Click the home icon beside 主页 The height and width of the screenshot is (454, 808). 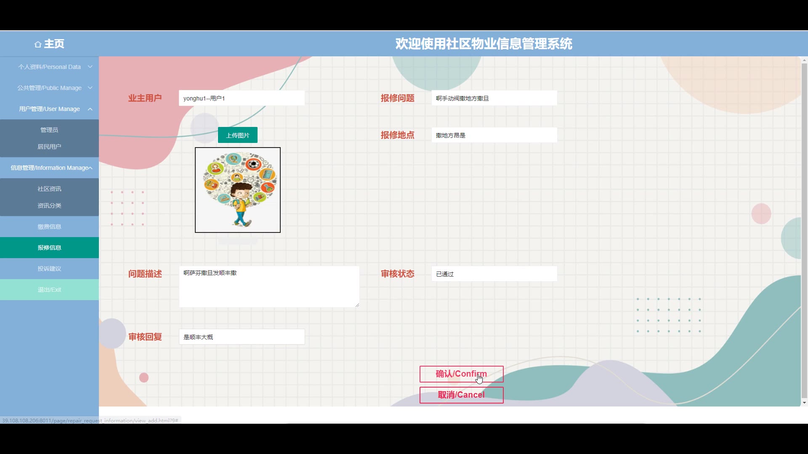(x=38, y=44)
